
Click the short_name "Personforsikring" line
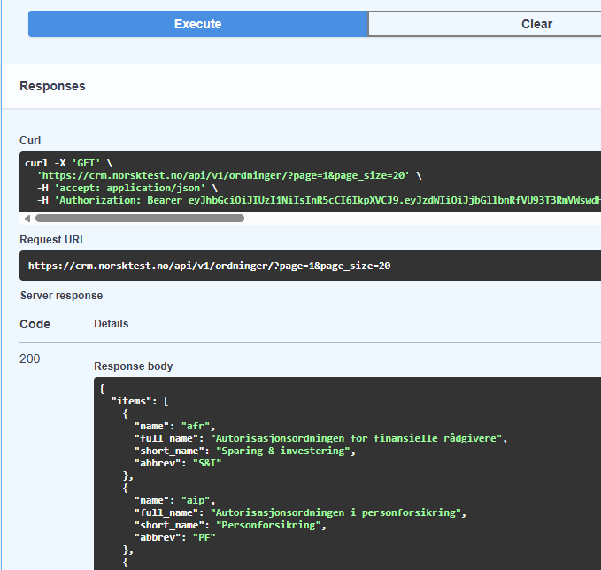tap(230, 525)
